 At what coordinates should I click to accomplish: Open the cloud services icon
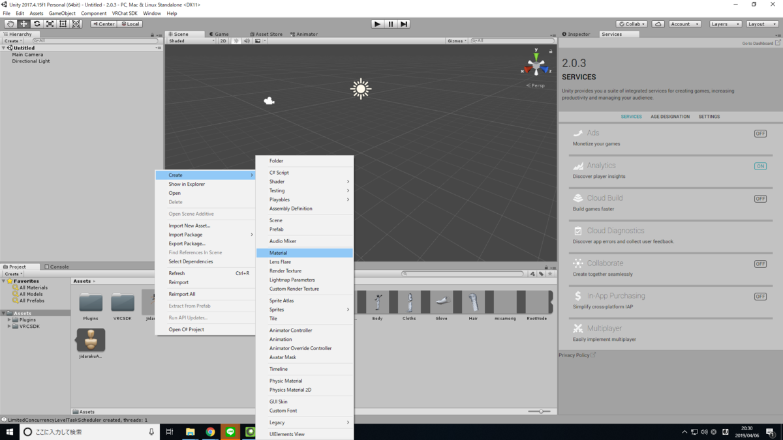(x=658, y=24)
